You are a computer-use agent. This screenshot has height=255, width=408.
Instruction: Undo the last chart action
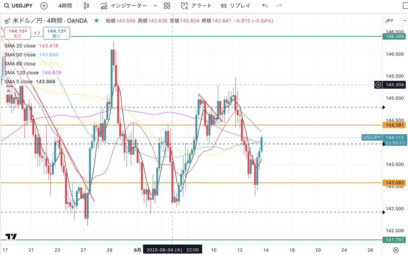[265, 6]
